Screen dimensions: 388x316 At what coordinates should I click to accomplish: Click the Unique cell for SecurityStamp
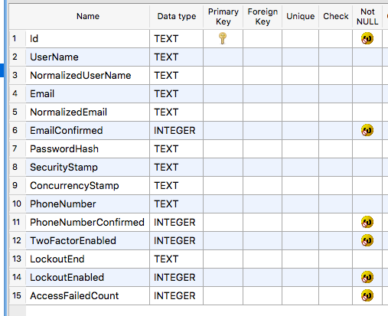[x=300, y=167]
